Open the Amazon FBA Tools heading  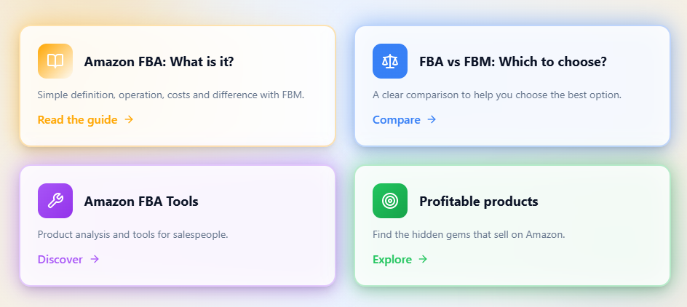(x=141, y=202)
